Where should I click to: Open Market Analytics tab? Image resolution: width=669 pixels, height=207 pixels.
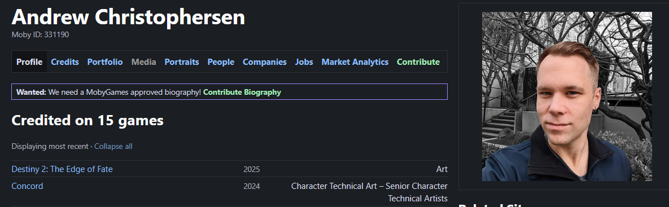[x=355, y=61]
